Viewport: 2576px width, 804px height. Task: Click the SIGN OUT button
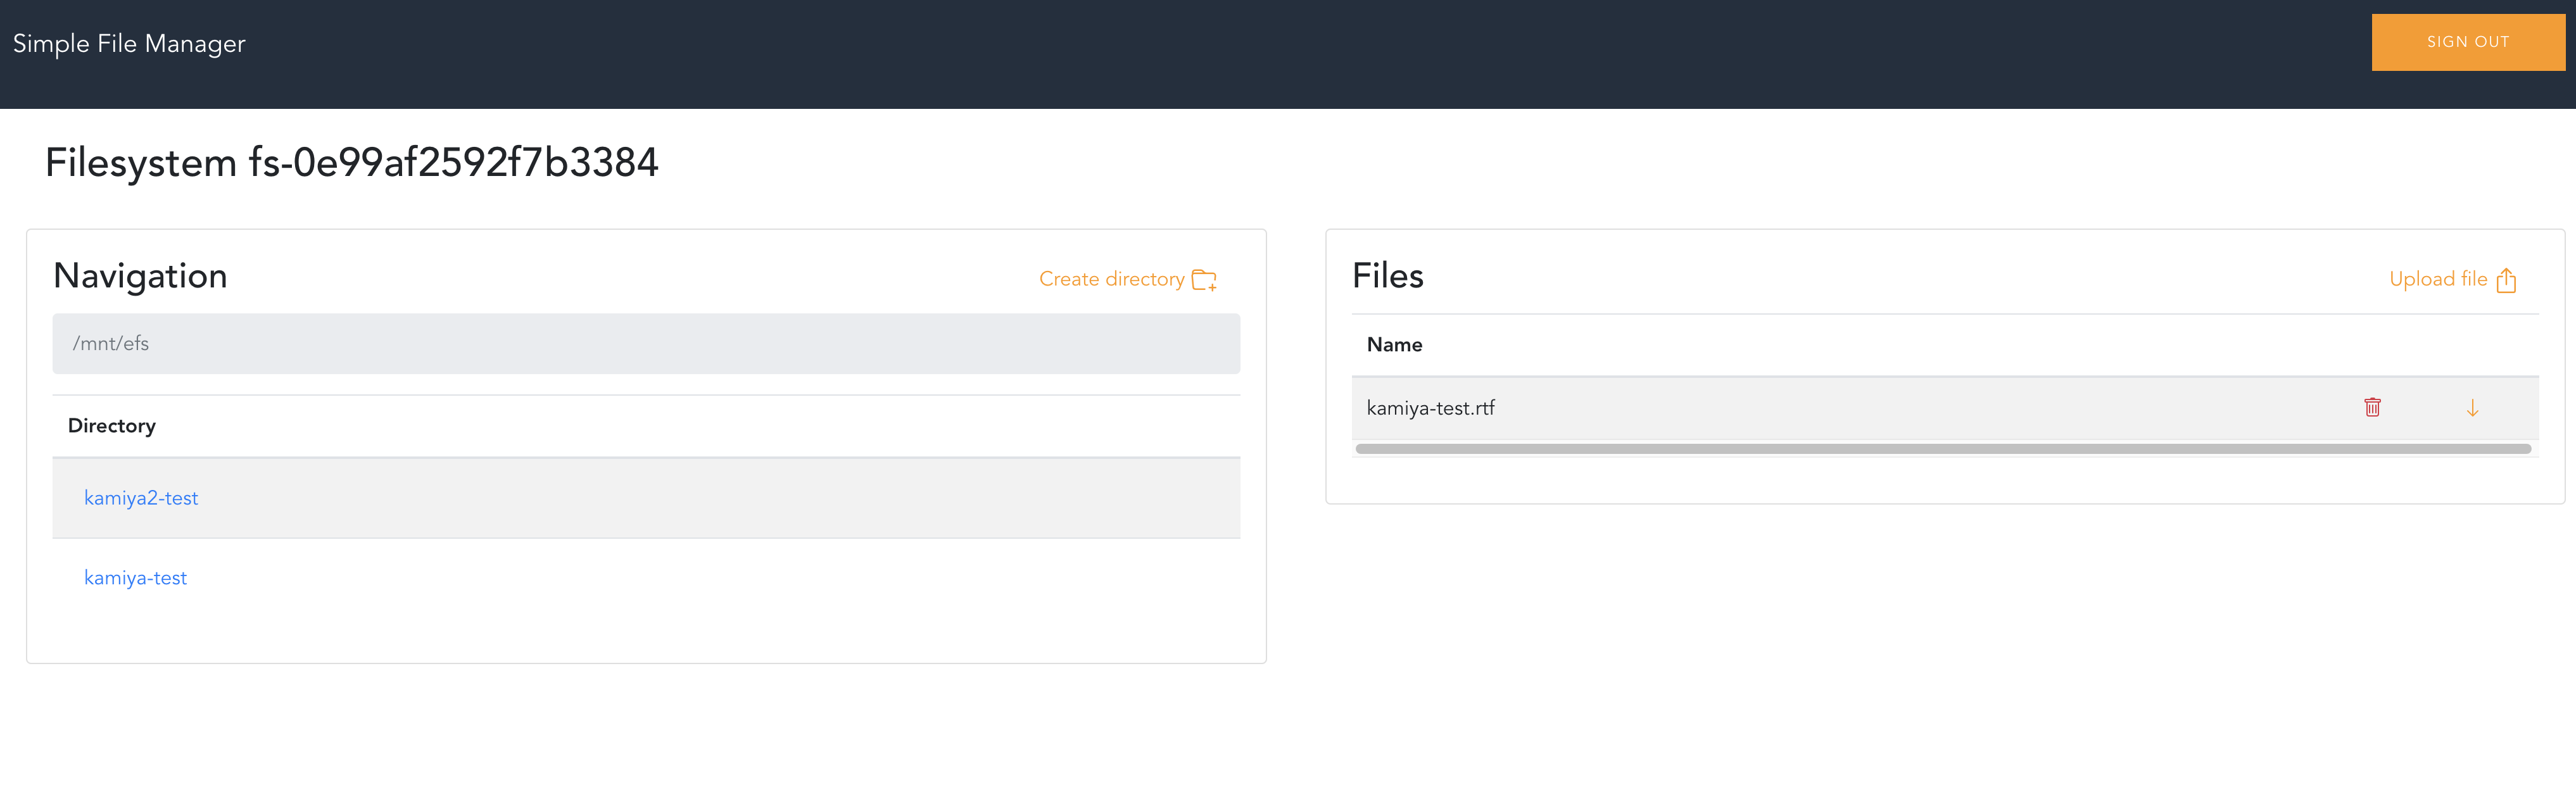click(2468, 42)
